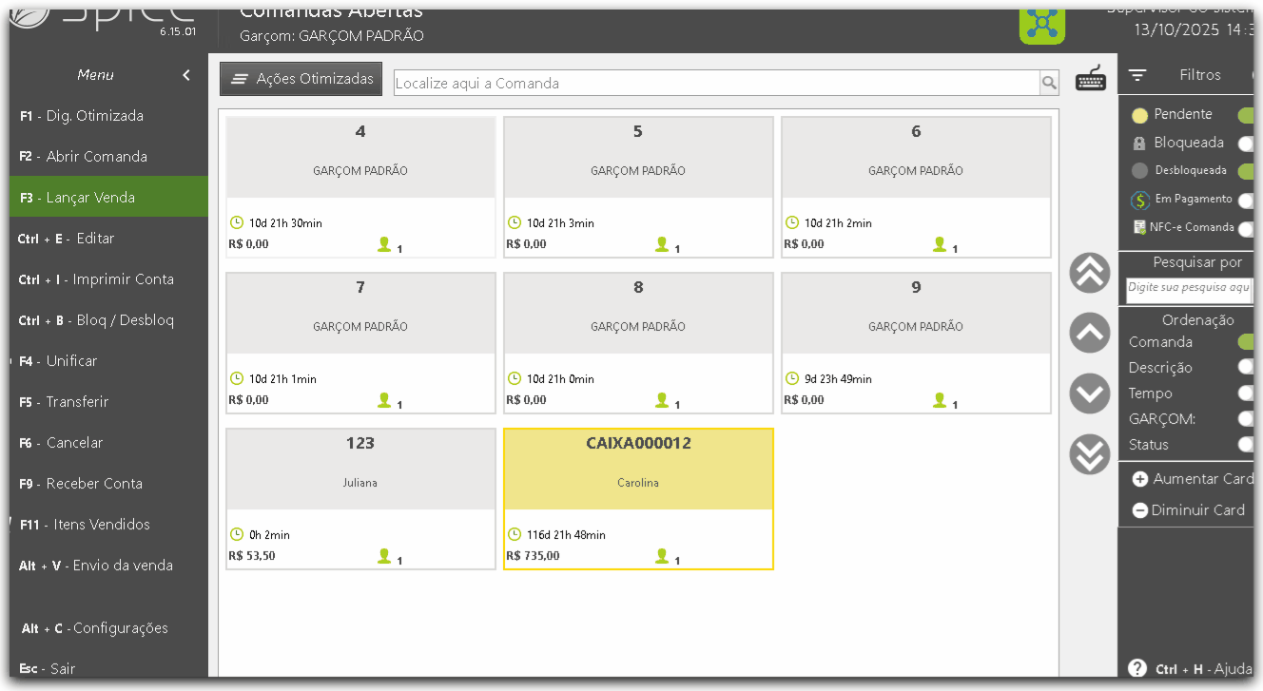Enable the Em Pagamento filter switch
The width and height of the screenshot is (1263, 691).
click(1245, 201)
